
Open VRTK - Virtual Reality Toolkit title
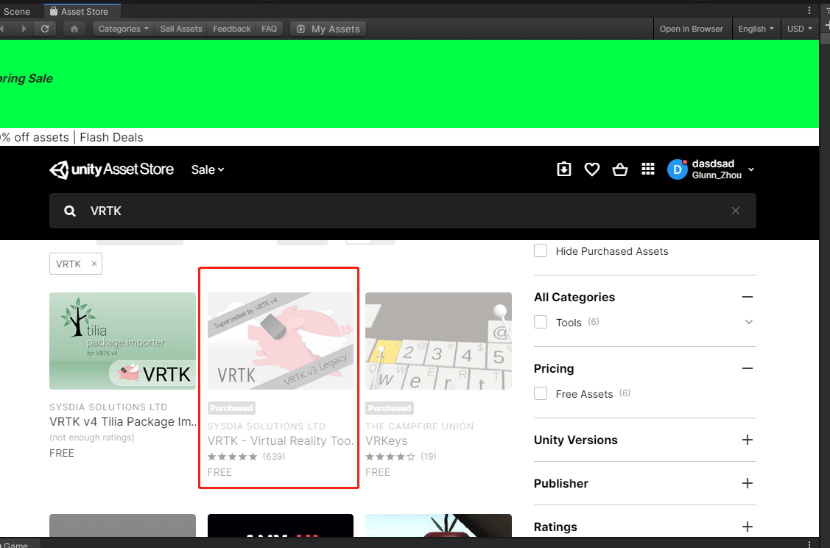click(281, 440)
